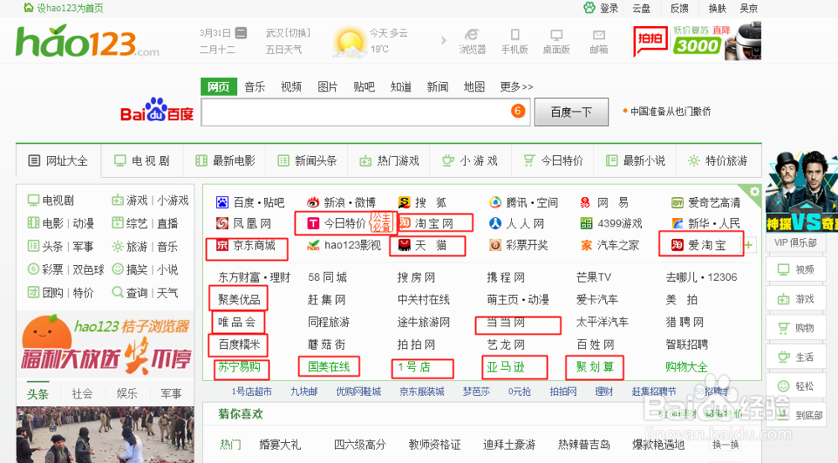
Task: Click the 百度一下 search button
Action: coord(572,112)
